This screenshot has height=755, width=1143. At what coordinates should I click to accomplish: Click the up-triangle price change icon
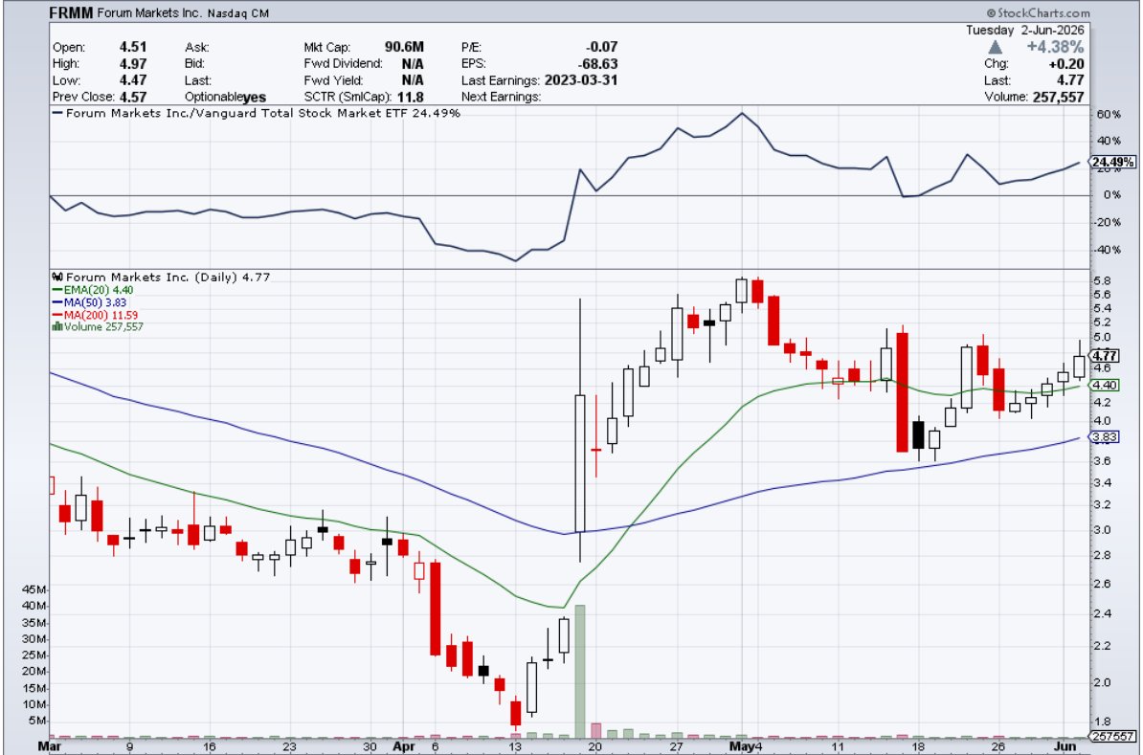pyautogui.click(x=995, y=48)
